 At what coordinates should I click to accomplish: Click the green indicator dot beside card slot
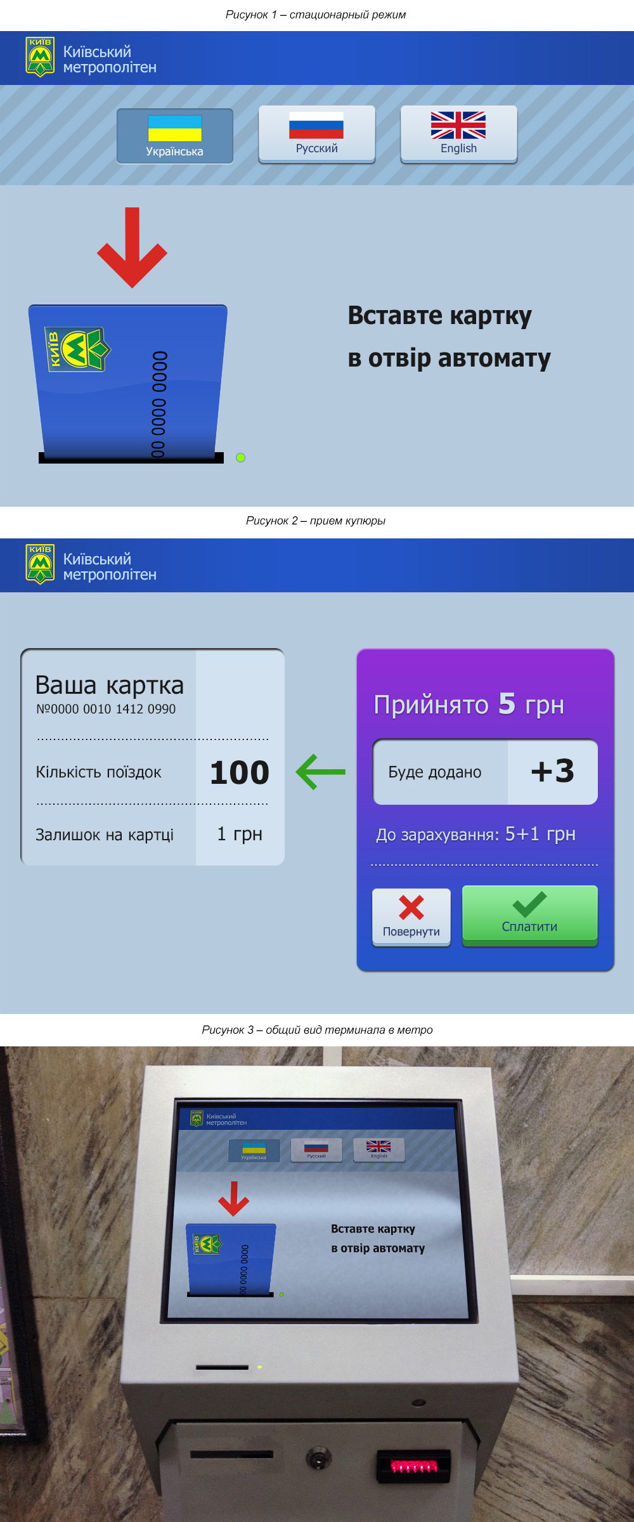tap(240, 457)
